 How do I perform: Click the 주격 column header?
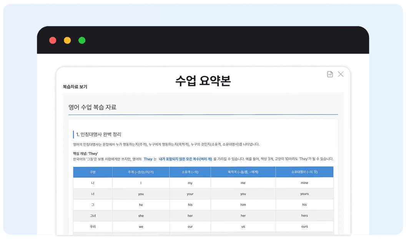click(141, 172)
